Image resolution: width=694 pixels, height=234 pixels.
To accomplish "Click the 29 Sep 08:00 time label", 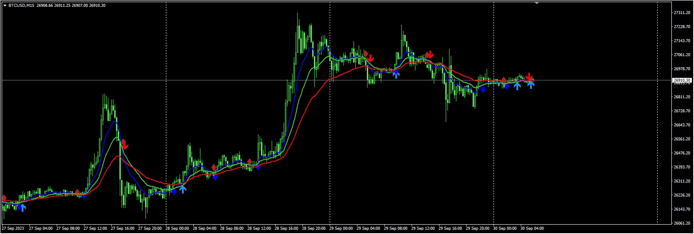I will pos(395,228).
